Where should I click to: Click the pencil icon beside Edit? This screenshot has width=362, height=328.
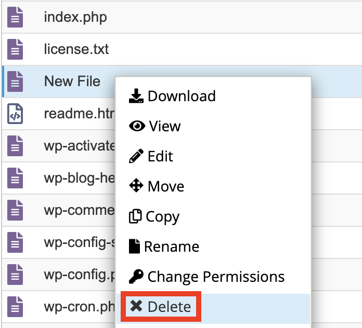click(136, 156)
